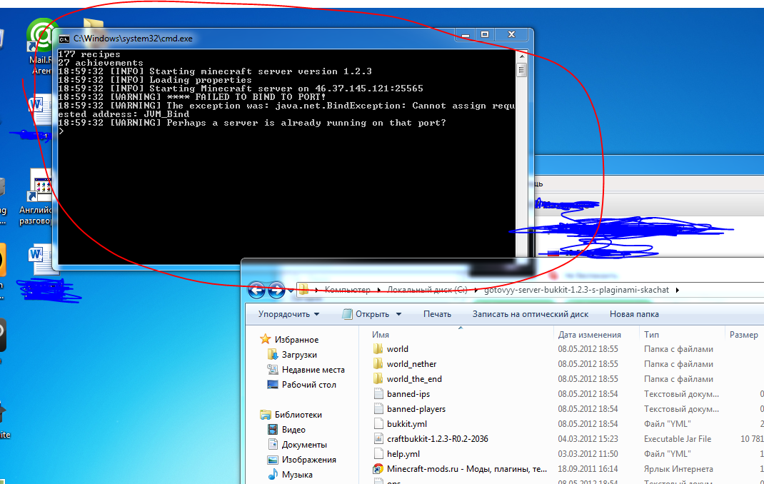Image resolution: width=764 pixels, height=484 pixels.
Task: Click gotovyy-server-bukkit breadcrumb segment
Action: (x=576, y=290)
